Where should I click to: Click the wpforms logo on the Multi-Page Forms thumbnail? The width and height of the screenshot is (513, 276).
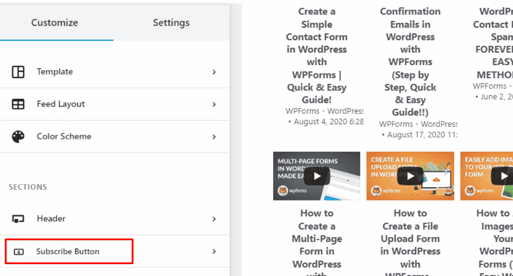click(x=292, y=190)
